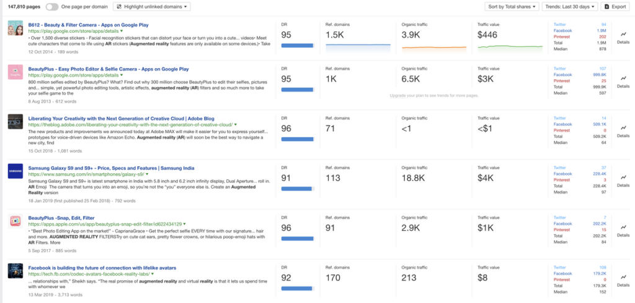Open Liberating Your Creativity Adobe Blog link
Image resolution: width=635 pixels, height=303 pixels.
click(x=121, y=119)
